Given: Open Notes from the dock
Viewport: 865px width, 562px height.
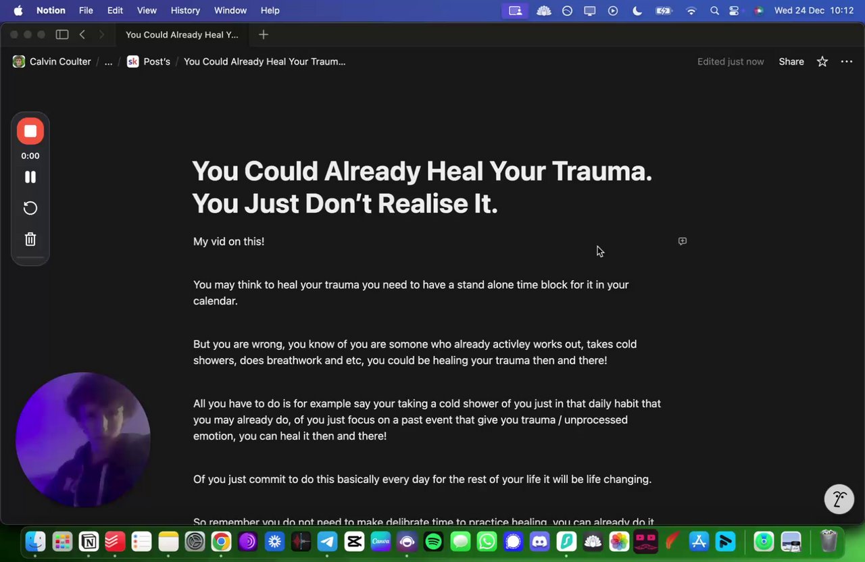Looking at the screenshot, I should [168, 541].
